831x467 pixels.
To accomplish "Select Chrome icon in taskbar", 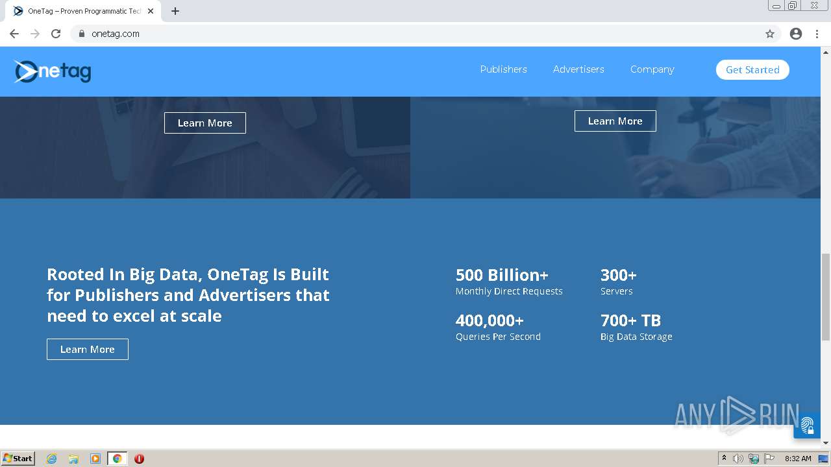I will point(117,459).
